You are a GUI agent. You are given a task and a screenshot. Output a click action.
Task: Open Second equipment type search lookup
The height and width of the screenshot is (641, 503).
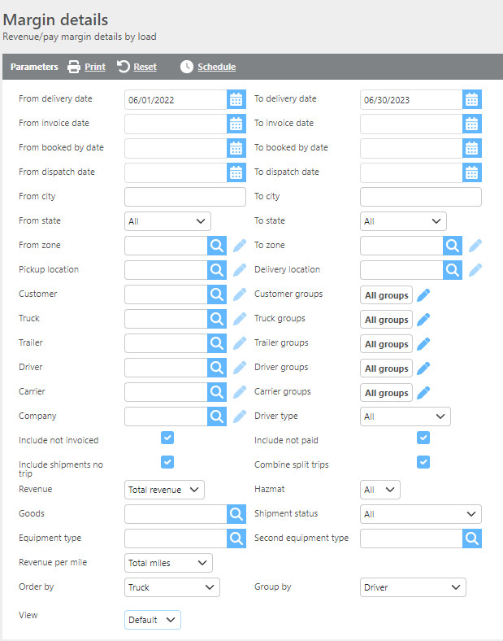(x=472, y=539)
